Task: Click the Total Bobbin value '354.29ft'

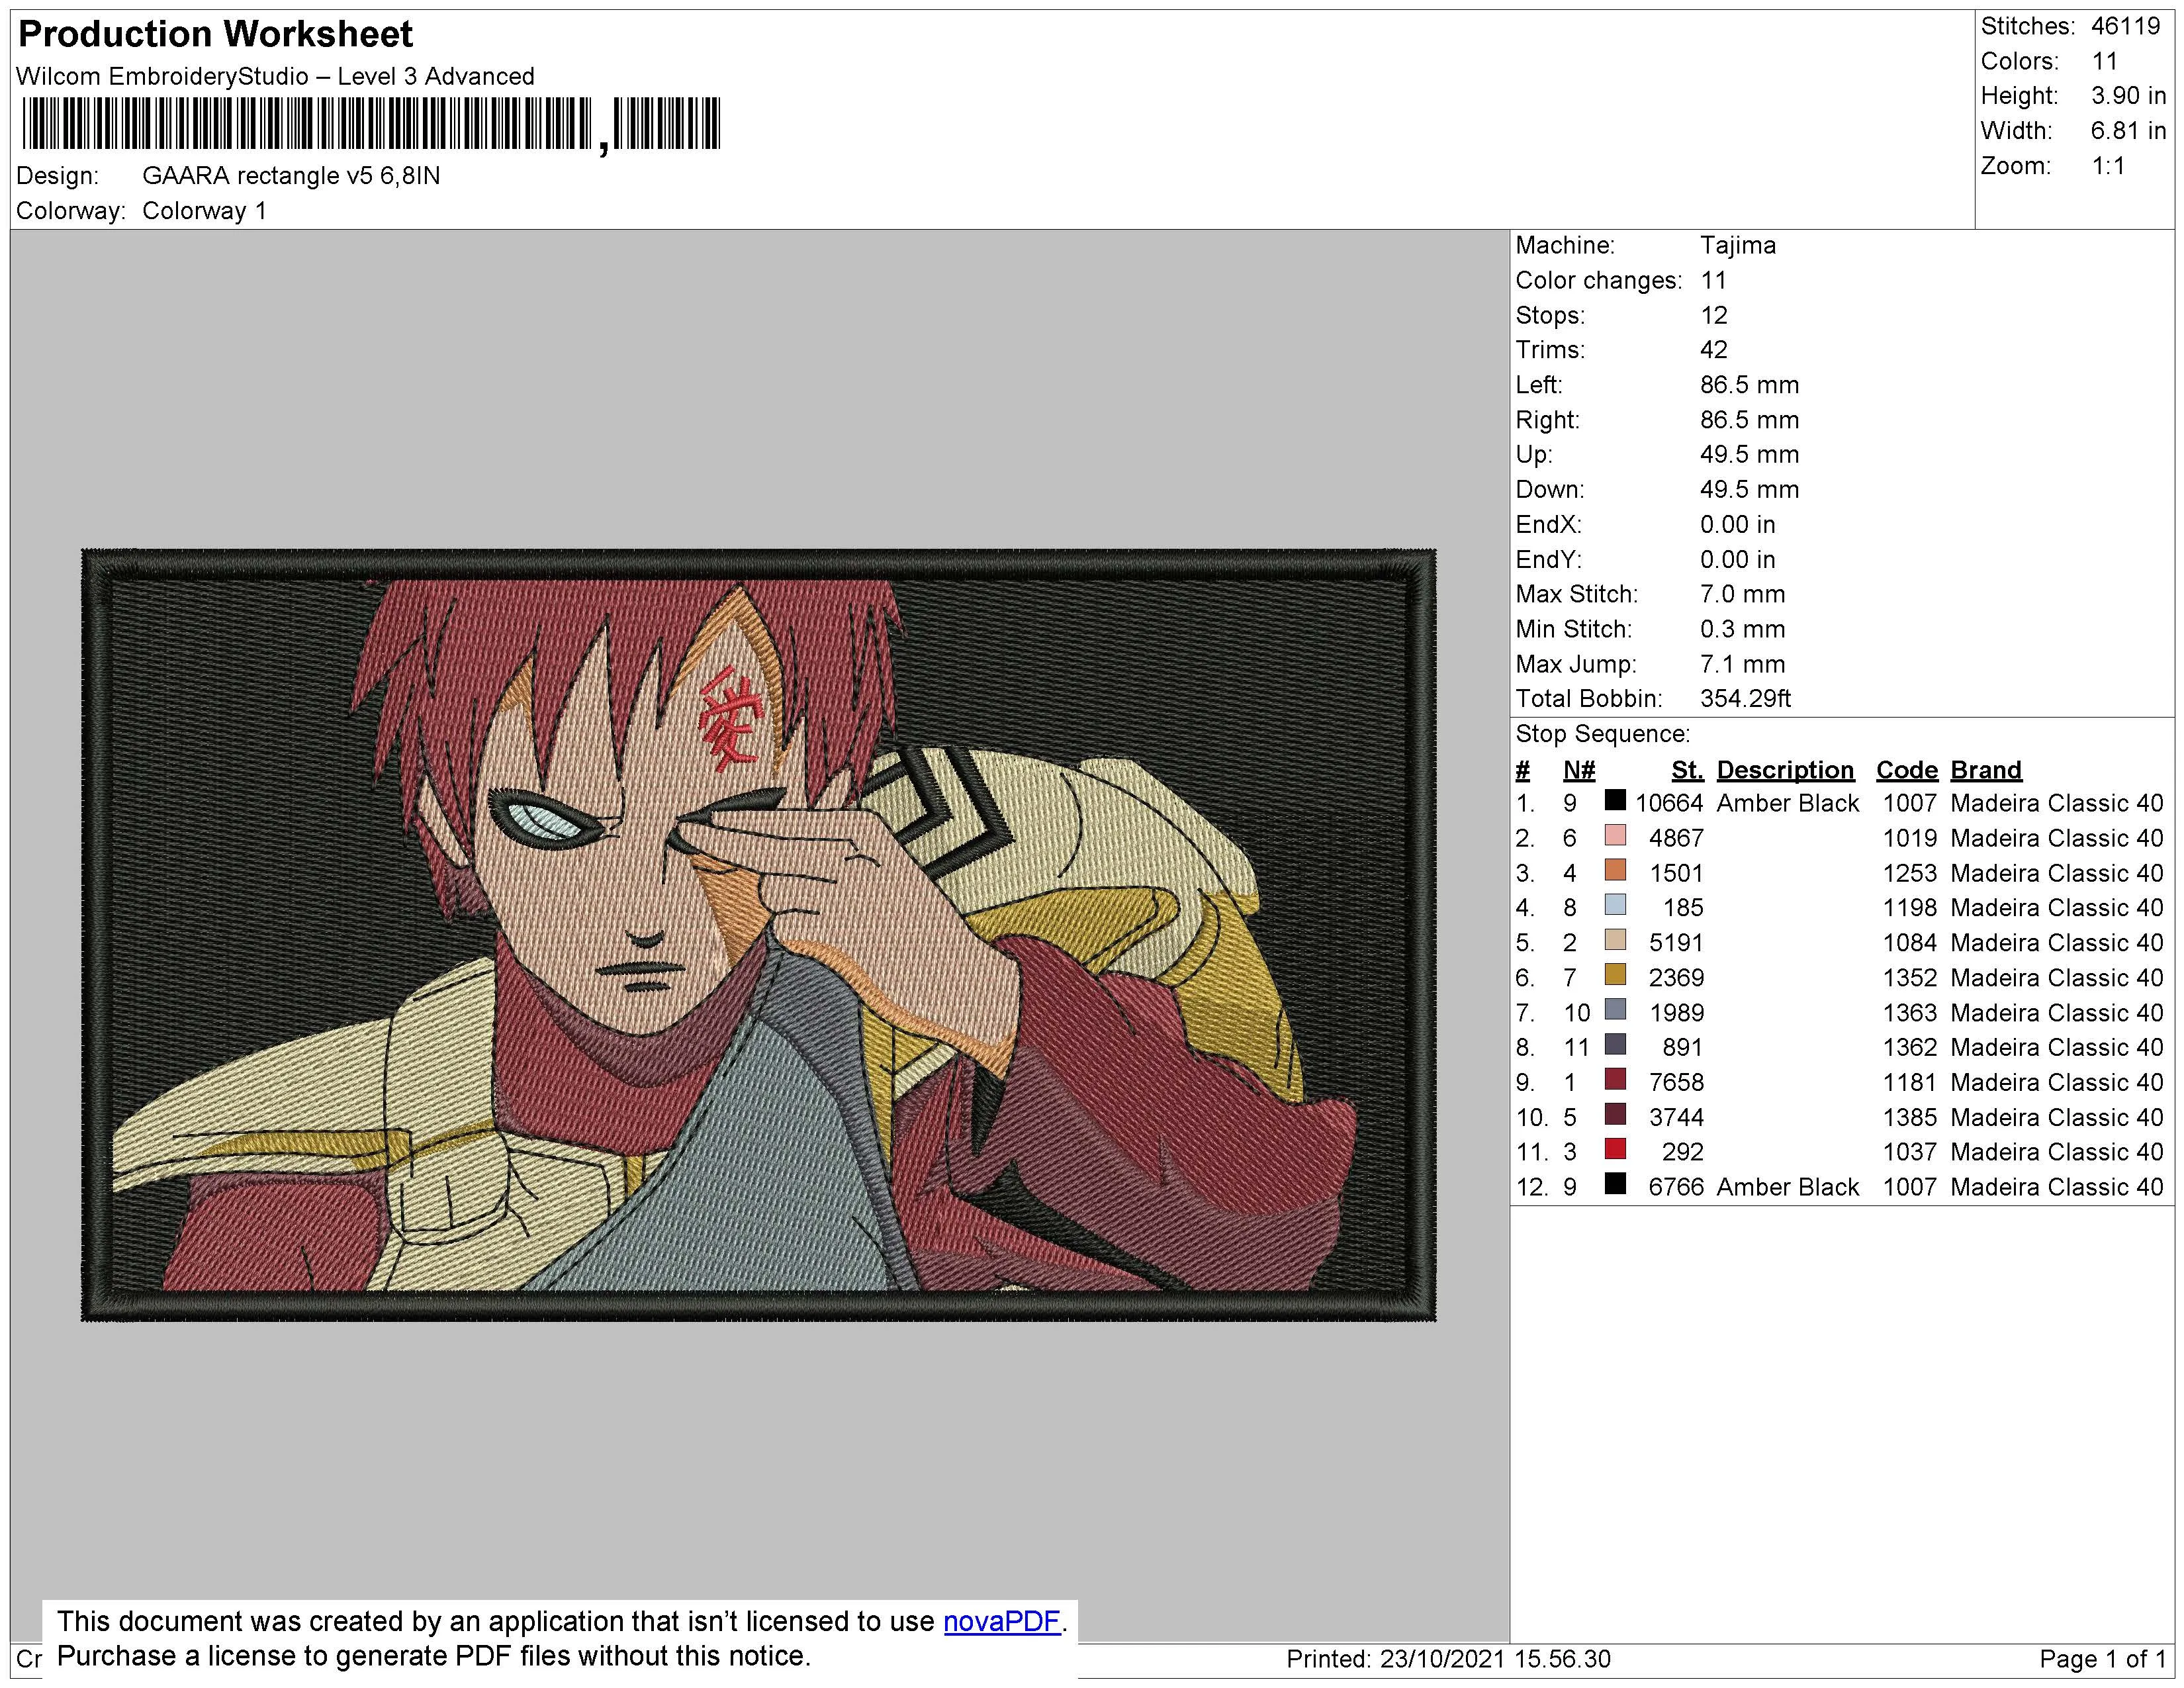Action: point(1745,699)
